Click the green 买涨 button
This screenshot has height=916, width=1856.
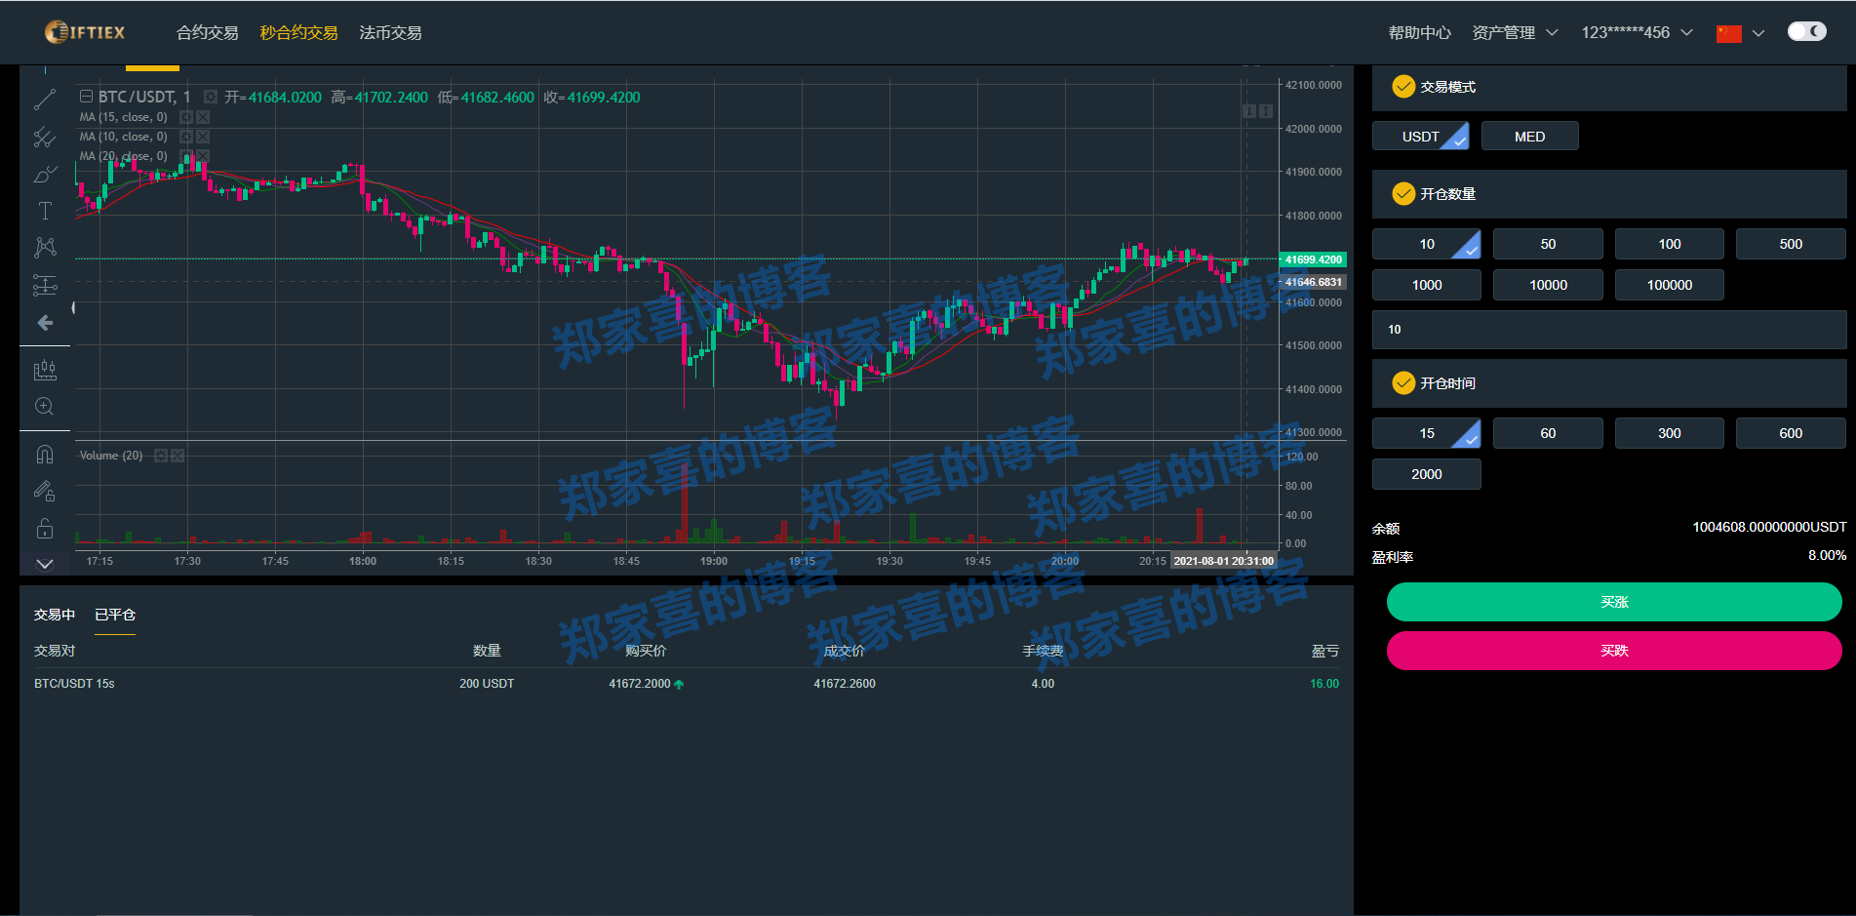[1614, 602]
